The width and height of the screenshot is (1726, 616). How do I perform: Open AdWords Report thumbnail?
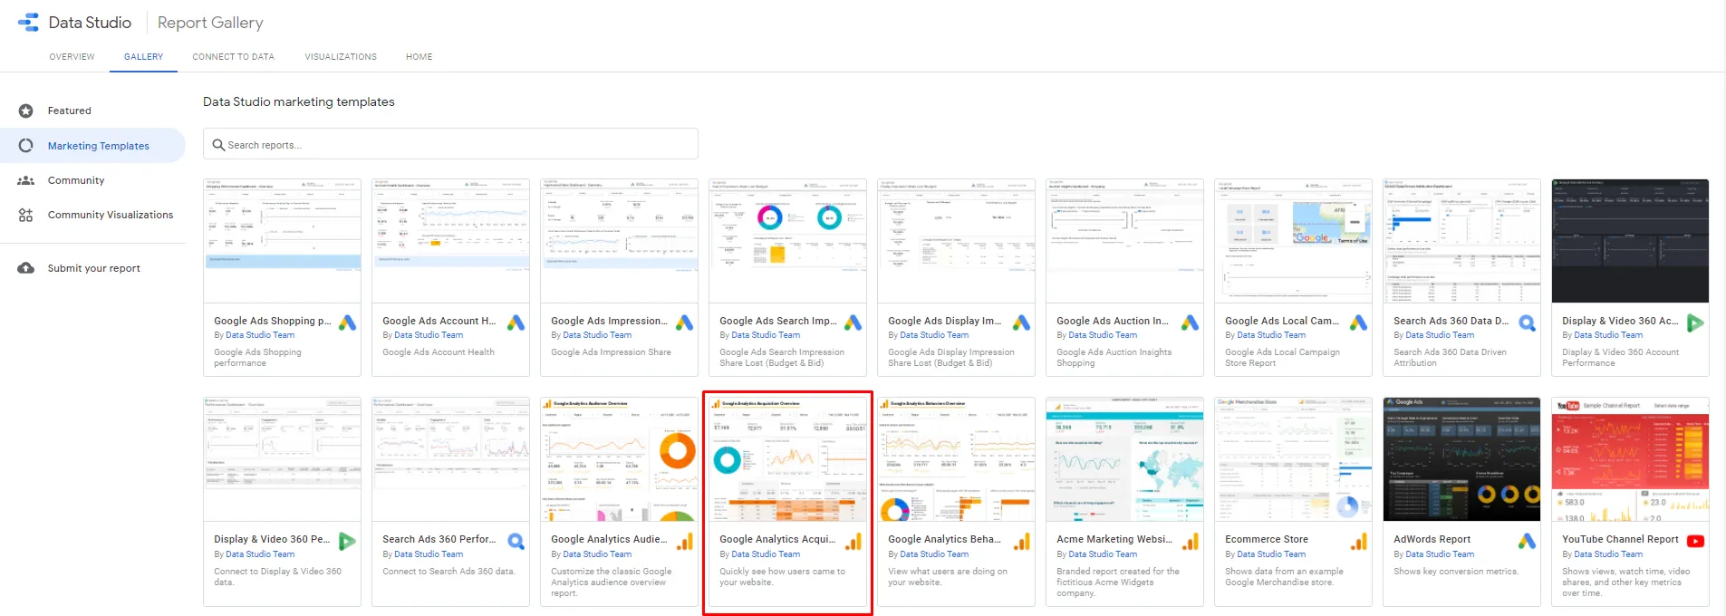[x=1462, y=459]
